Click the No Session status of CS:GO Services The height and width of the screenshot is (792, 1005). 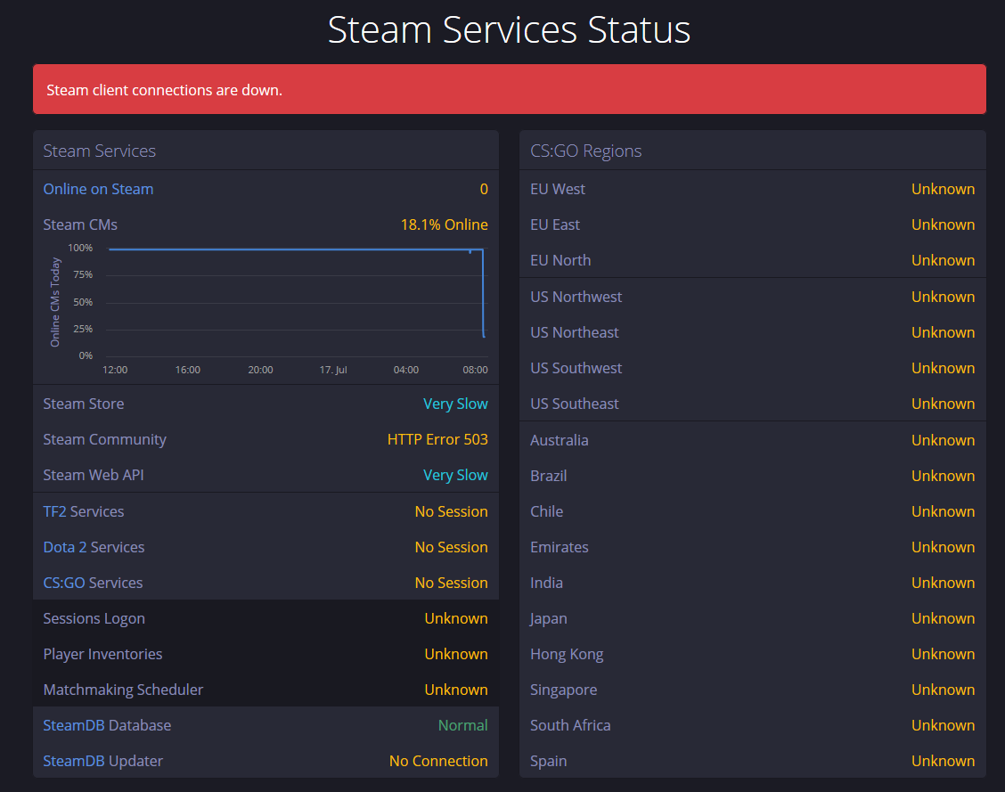coord(451,583)
